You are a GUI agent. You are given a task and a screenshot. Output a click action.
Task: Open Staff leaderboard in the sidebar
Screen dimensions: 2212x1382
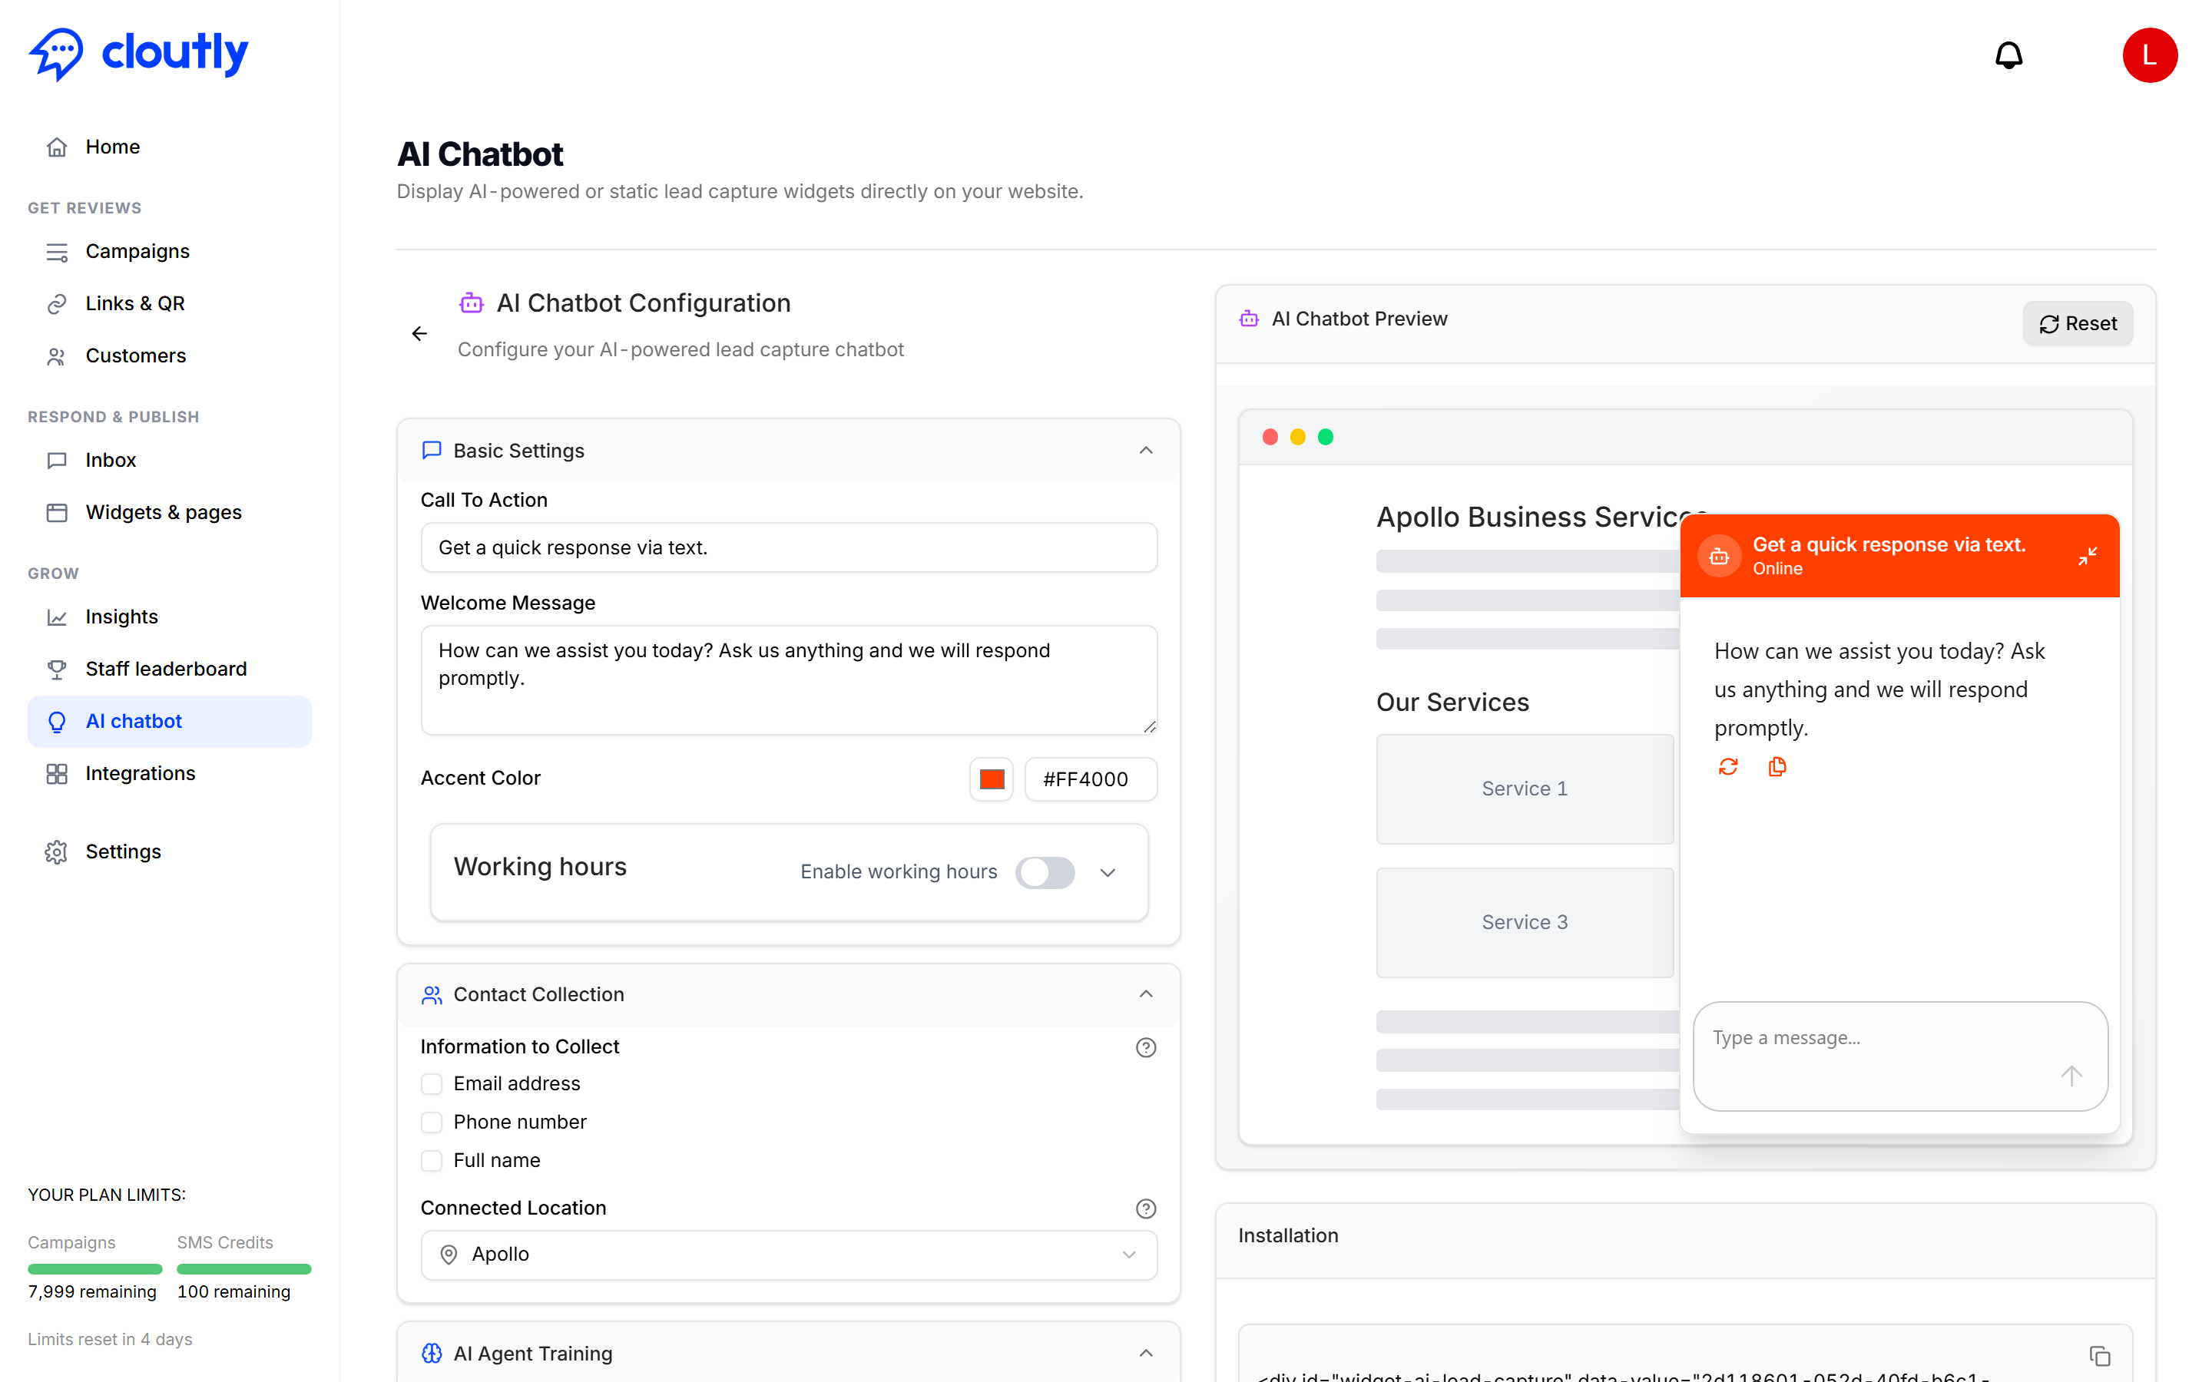coord(170,669)
